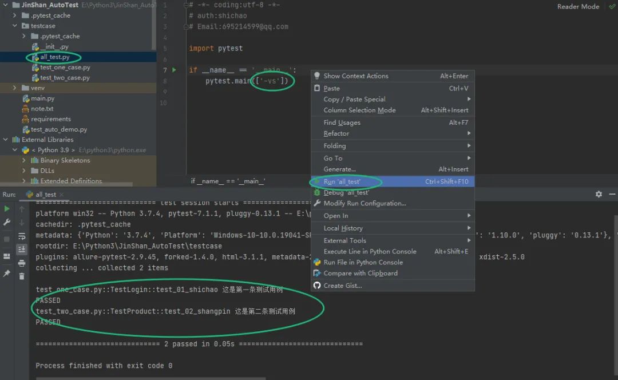Expand .pytest_cache folder inside testcase
The image size is (618, 380).
pyautogui.click(x=24, y=36)
